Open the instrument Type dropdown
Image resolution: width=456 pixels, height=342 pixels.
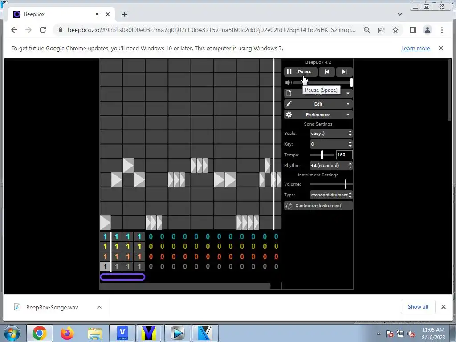[x=331, y=195]
